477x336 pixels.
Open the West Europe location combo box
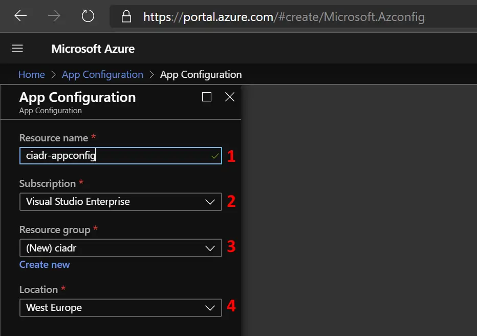121,308
